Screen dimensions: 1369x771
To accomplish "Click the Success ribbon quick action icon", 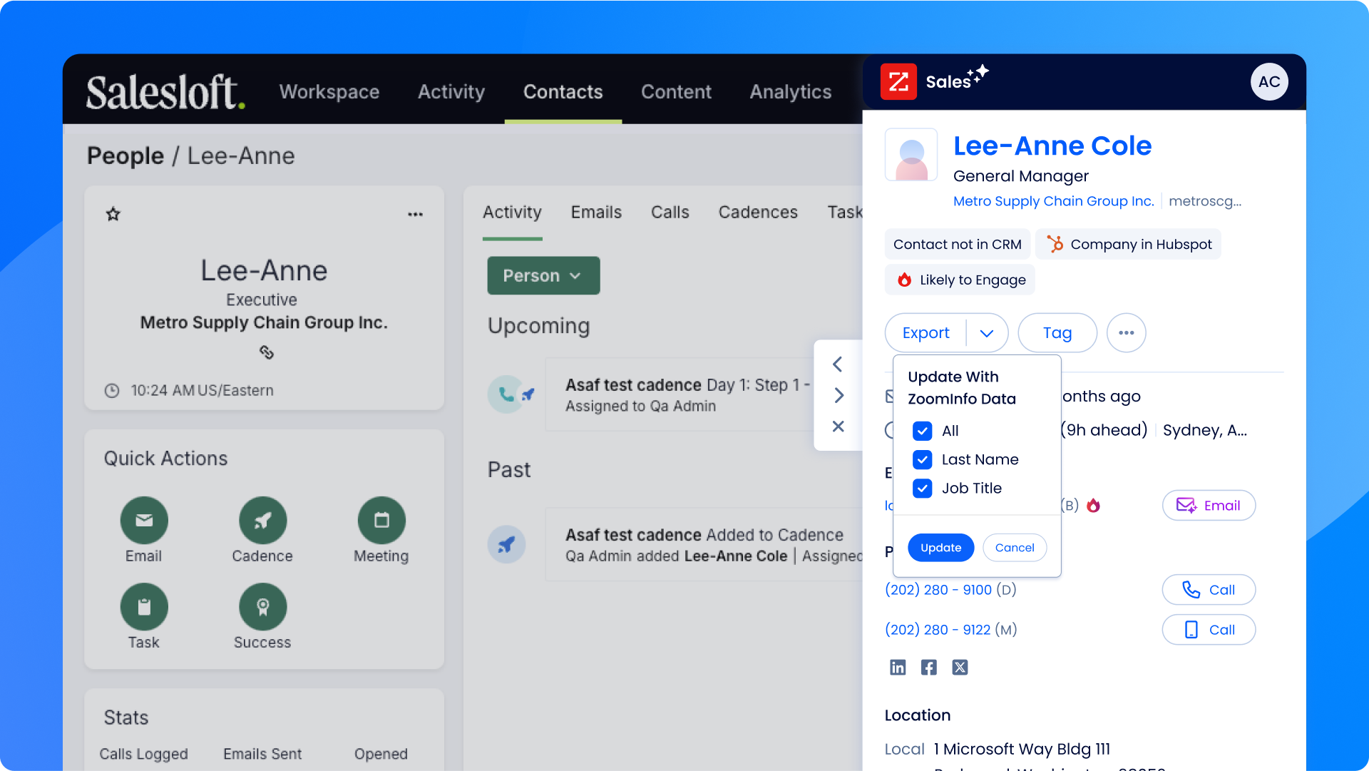I will pyautogui.click(x=262, y=607).
